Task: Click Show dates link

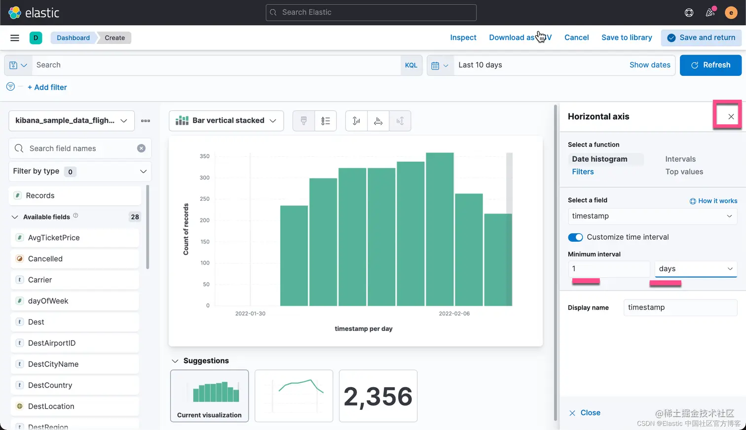Action: [650, 65]
